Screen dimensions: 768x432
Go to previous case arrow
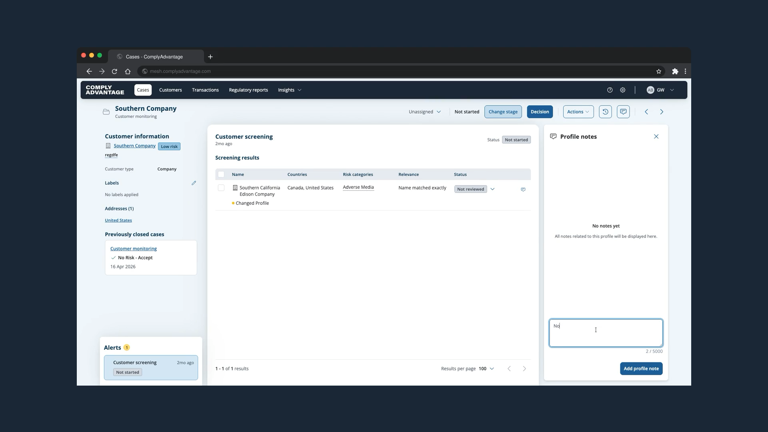tap(646, 112)
